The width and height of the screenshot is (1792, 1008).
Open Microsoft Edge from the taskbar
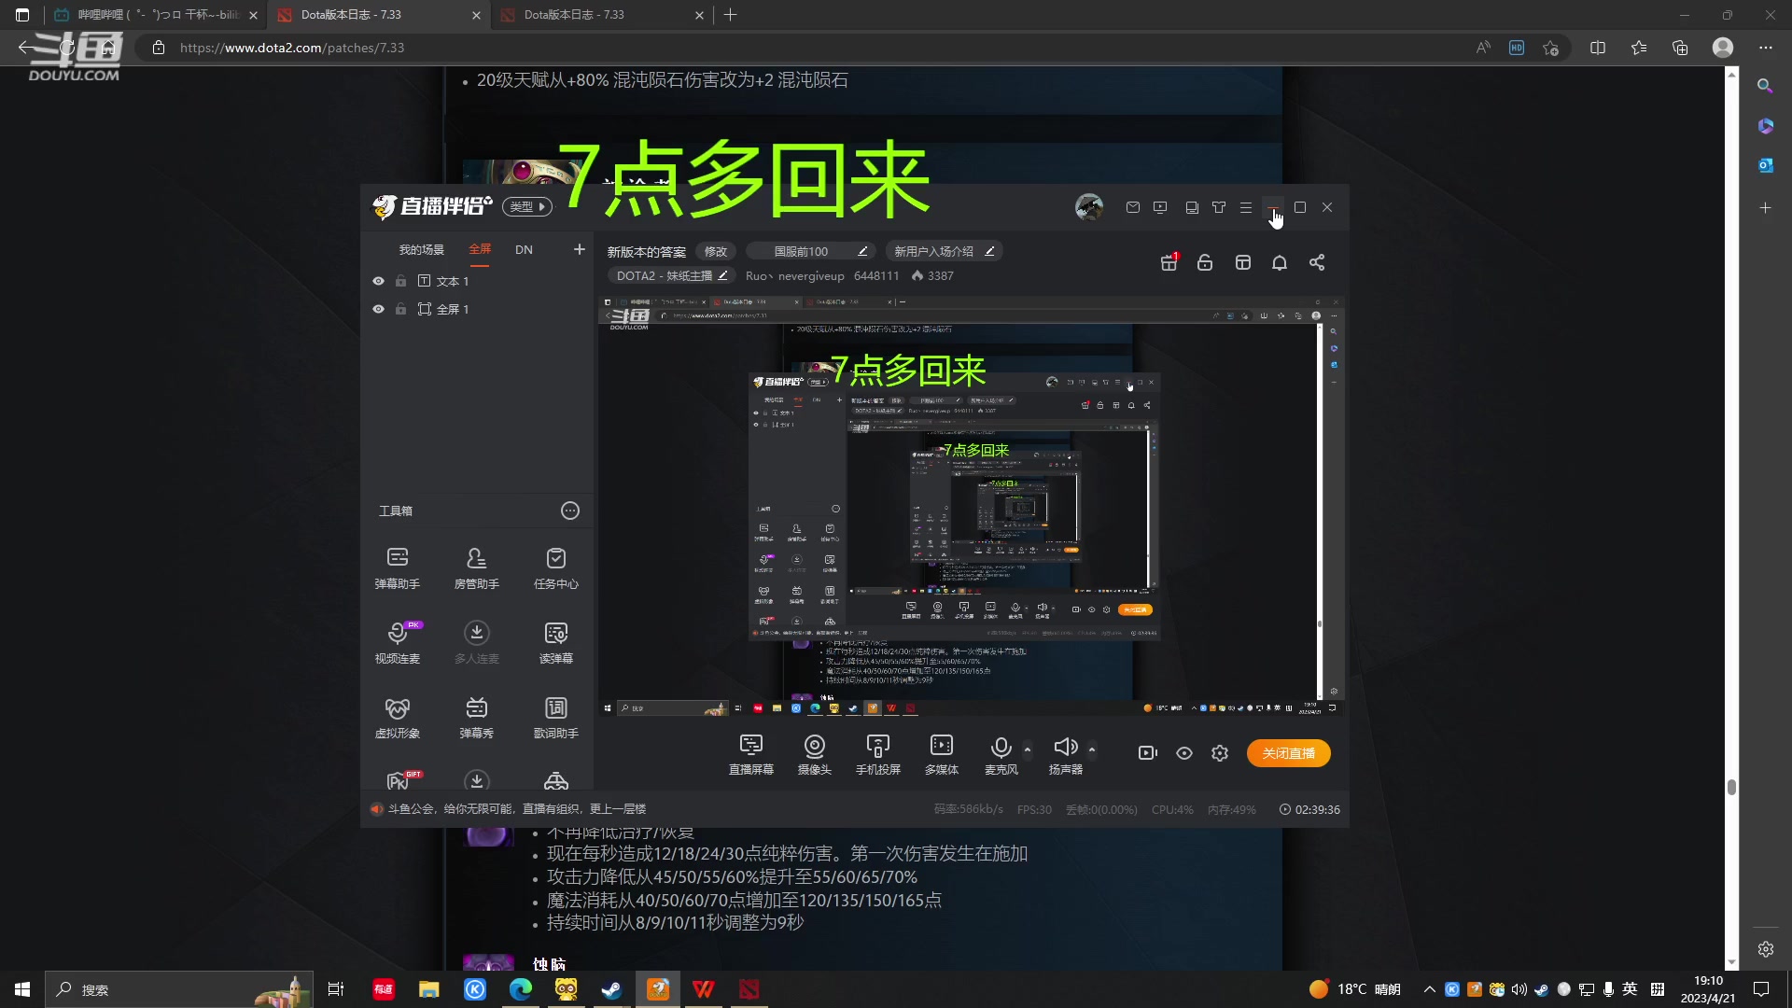pyautogui.click(x=520, y=989)
